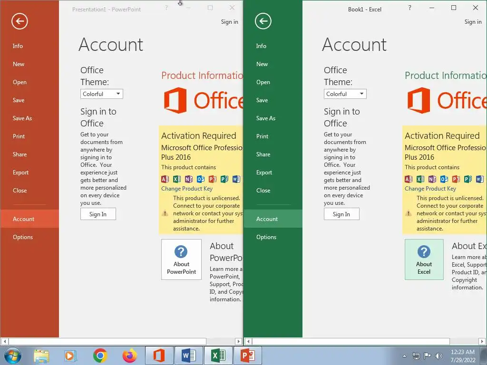Click the Sign In button in Excel
Viewport: 487px width, 365px height.
point(341,214)
